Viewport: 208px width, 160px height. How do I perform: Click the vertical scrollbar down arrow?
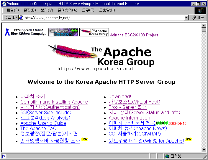[204, 150]
